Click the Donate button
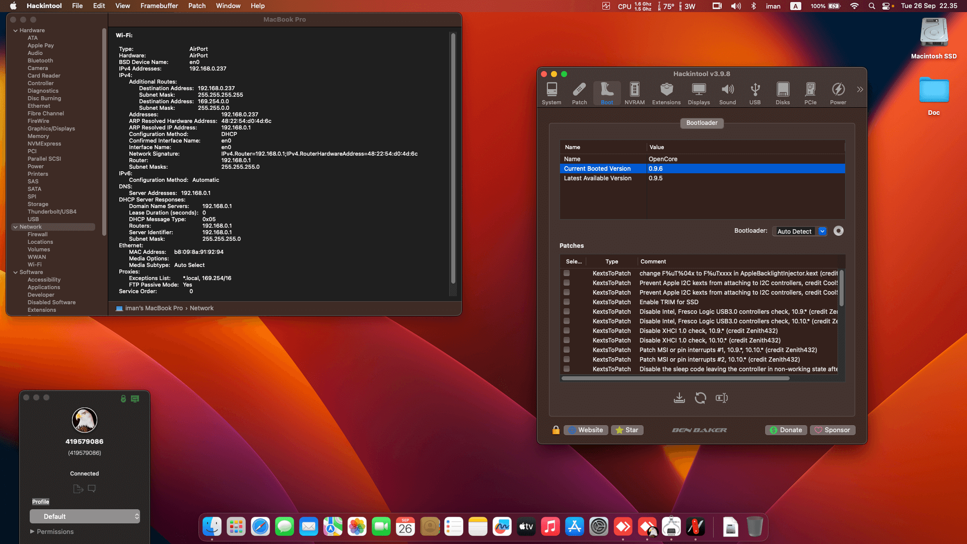967x544 pixels. 786,430
